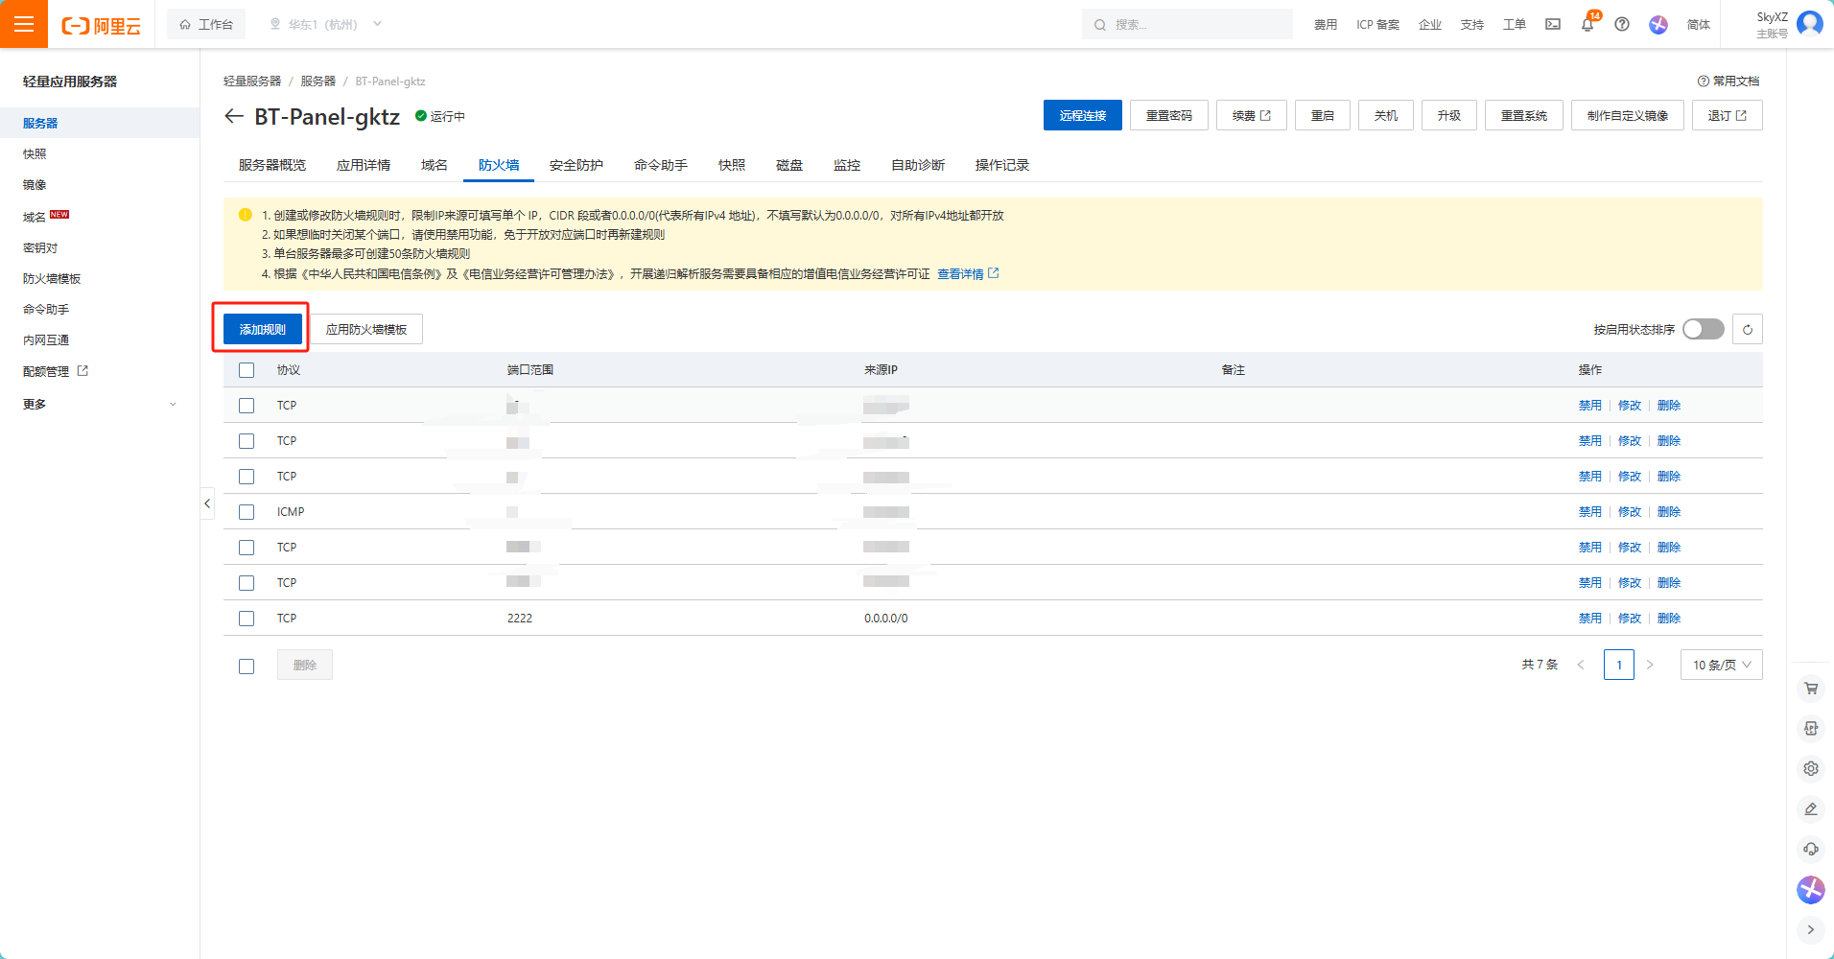
Task: Collapse the left sidebar with the arrow handle
Action: tap(207, 503)
